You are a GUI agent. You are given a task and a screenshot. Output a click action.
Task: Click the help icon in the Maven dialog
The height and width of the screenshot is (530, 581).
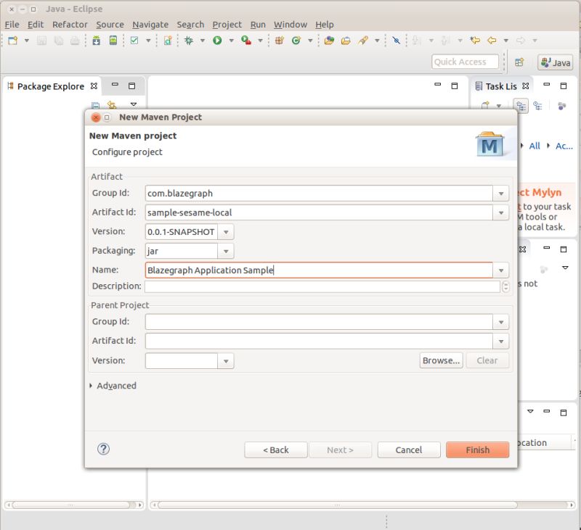(103, 450)
